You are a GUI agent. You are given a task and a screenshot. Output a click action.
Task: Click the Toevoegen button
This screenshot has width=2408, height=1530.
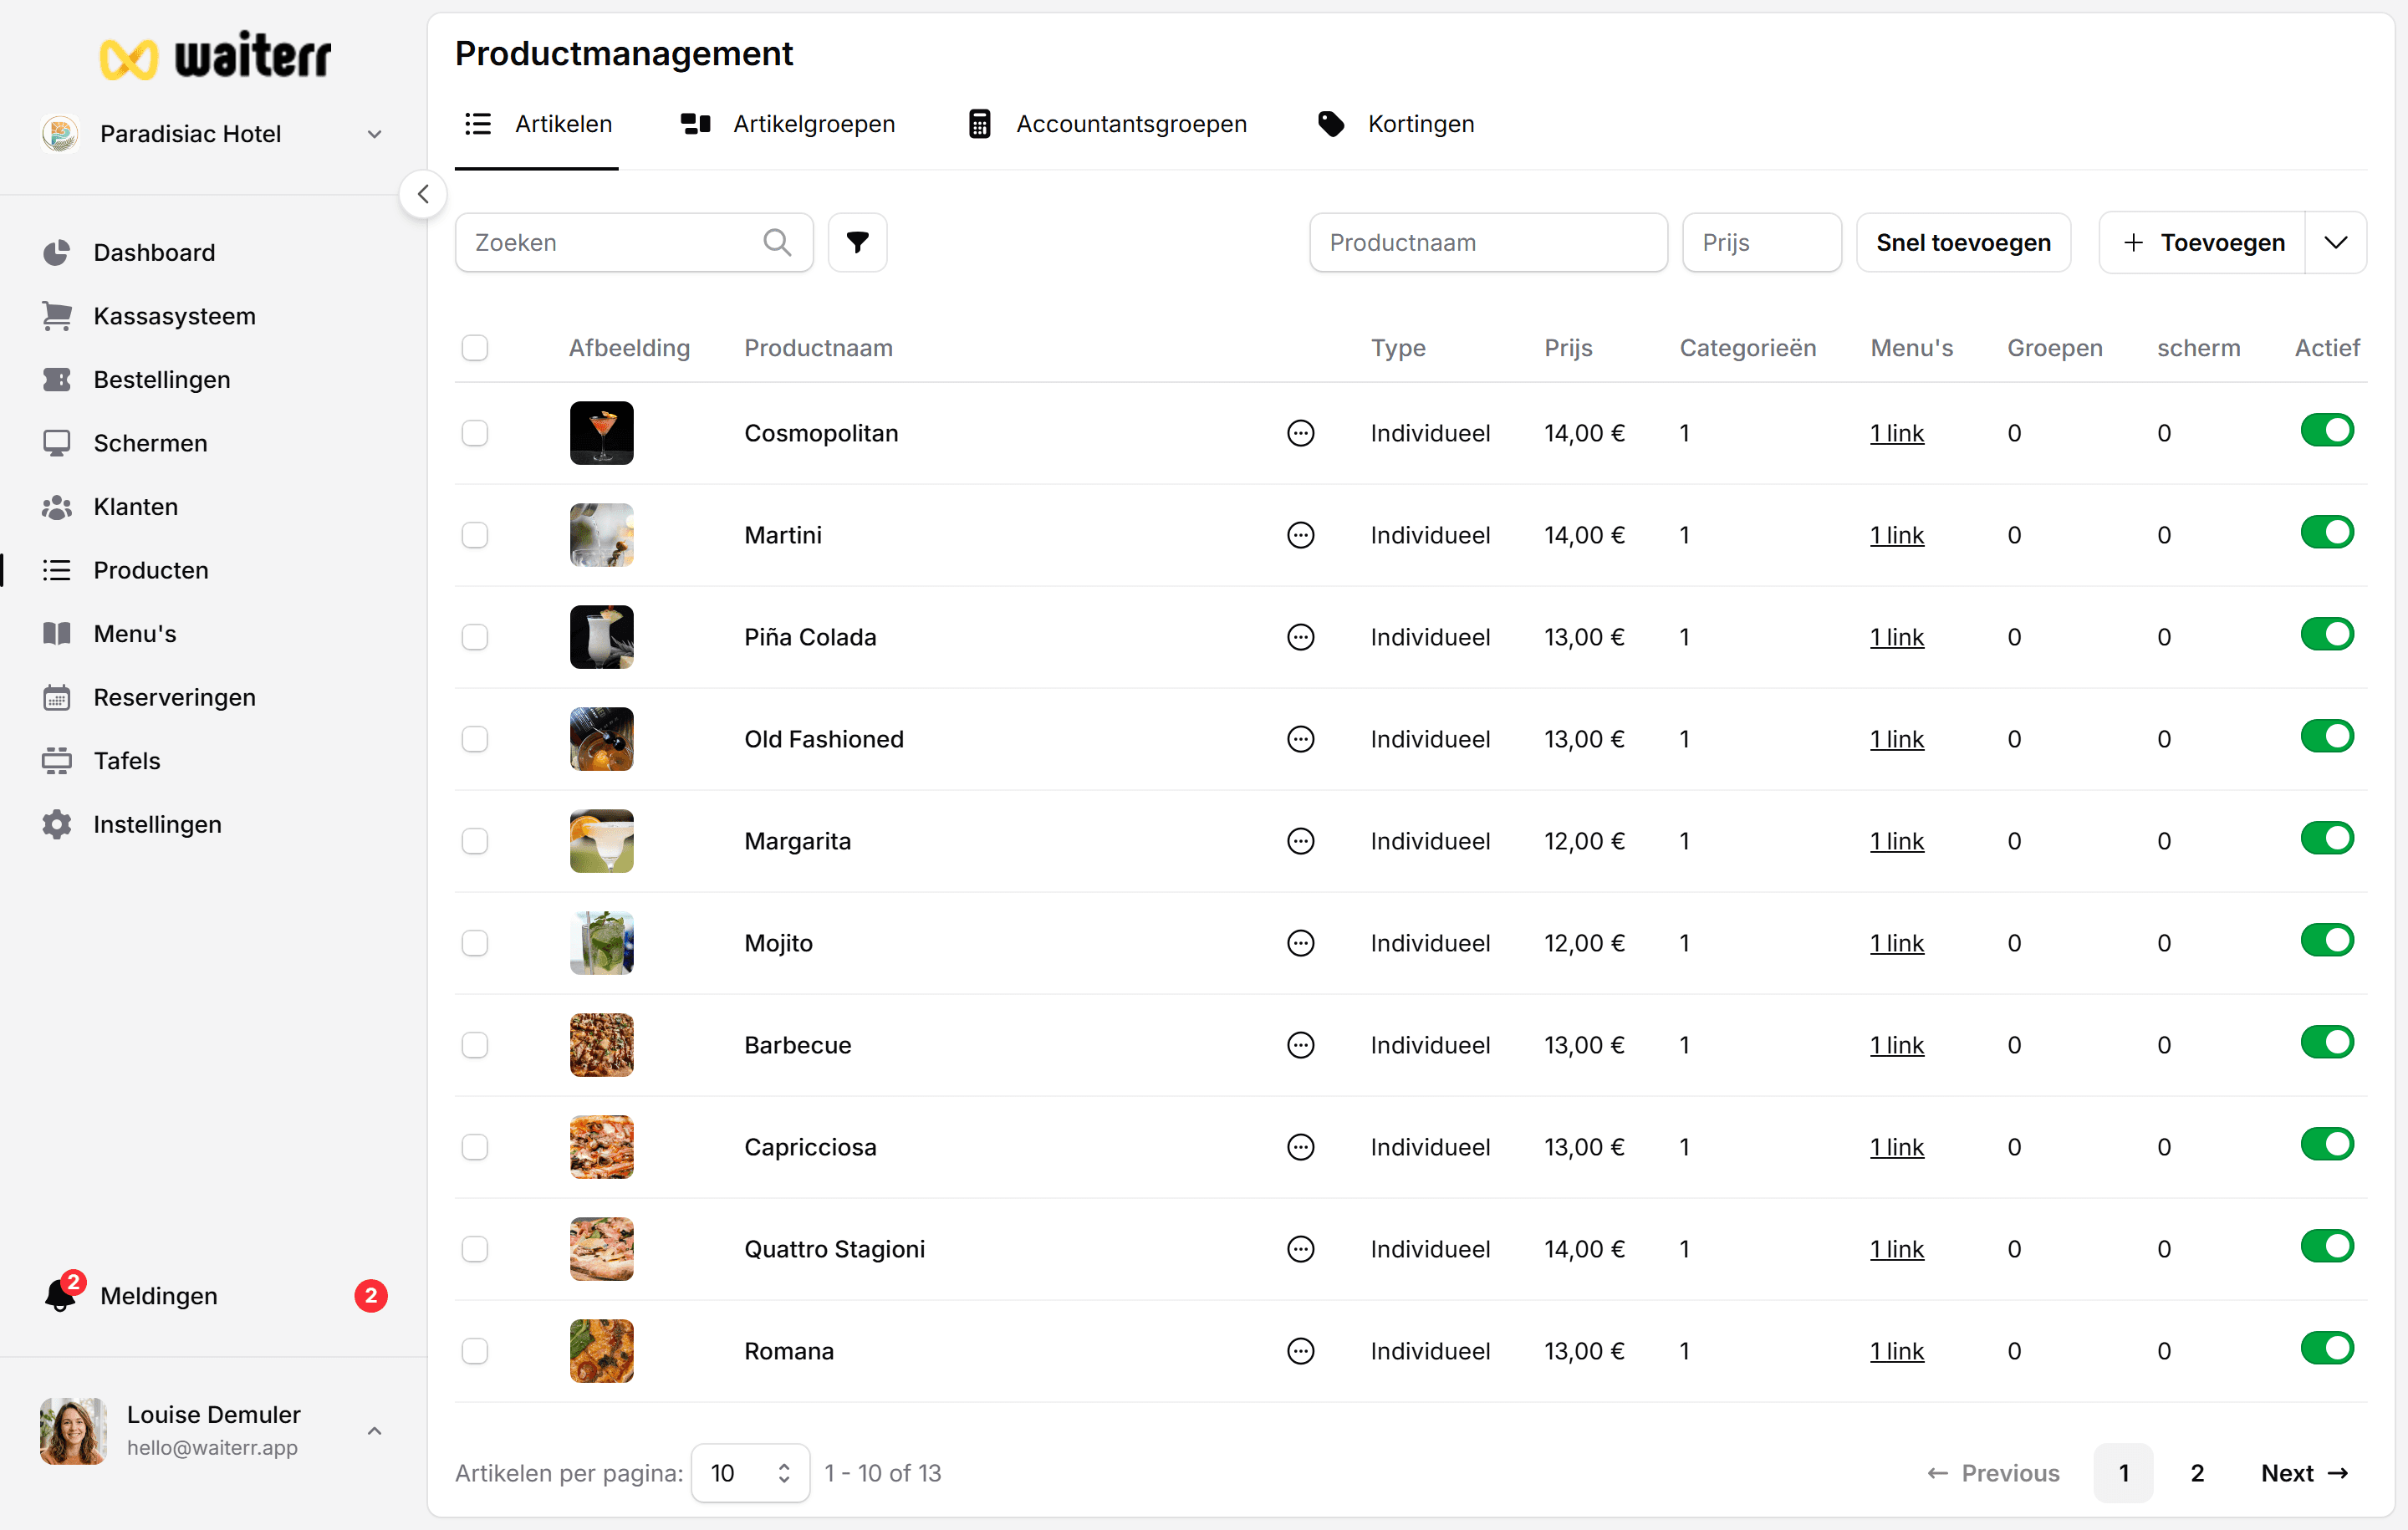(x=2202, y=242)
